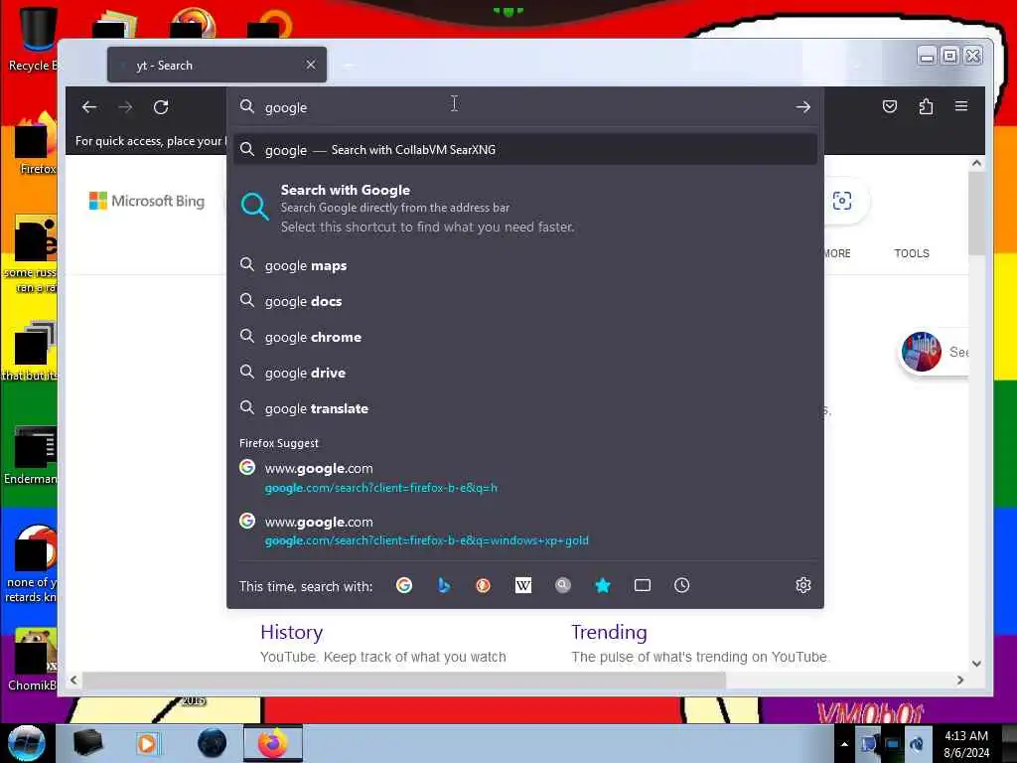Search open Tabs with the rectangle icon
1017x763 pixels.
point(643,585)
